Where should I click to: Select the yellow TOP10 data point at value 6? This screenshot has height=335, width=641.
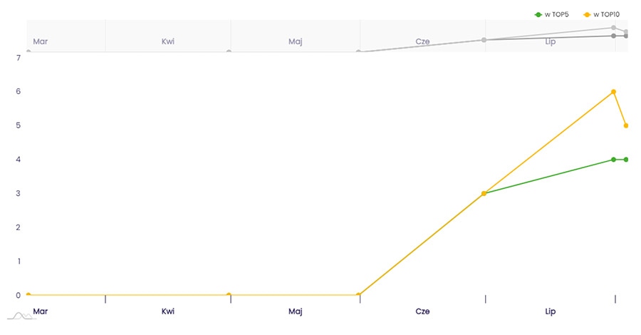coord(613,92)
